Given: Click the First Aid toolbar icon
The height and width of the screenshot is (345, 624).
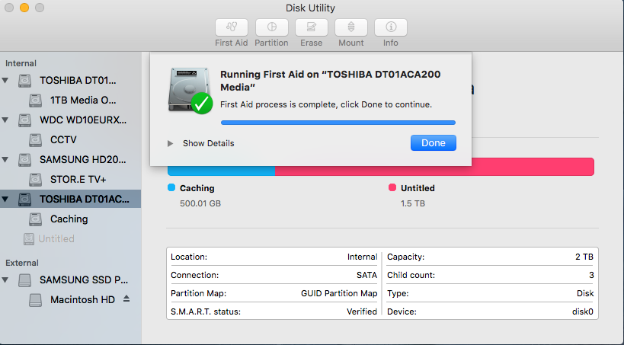Looking at the screenshot, I should click(232, 27).
